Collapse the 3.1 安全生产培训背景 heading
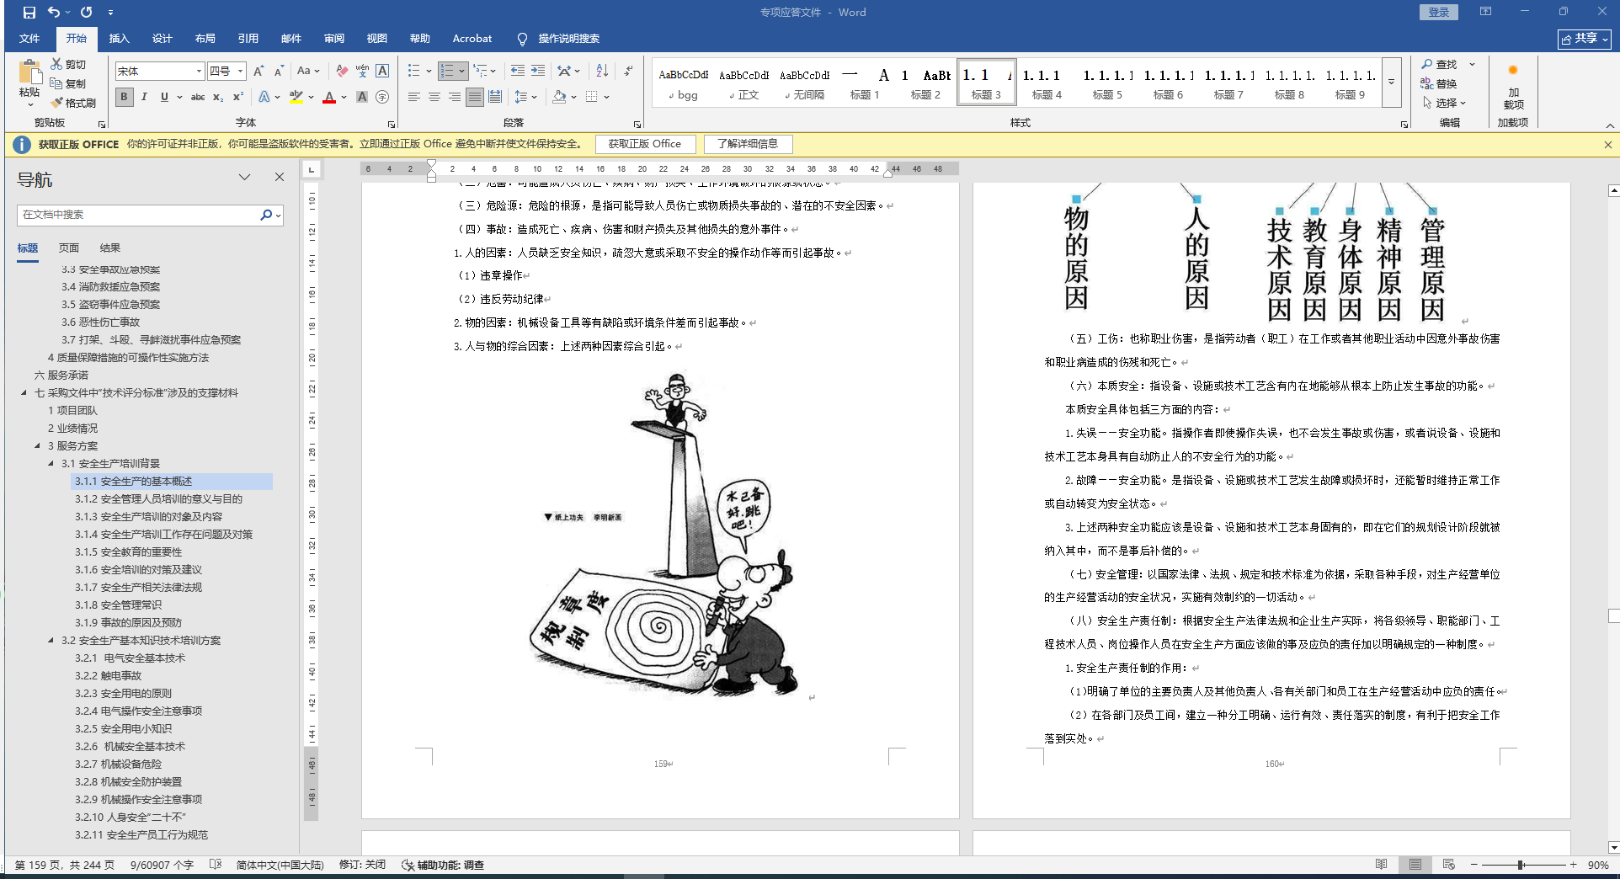The image size is (1620, 879). click(x=51, y=463)
